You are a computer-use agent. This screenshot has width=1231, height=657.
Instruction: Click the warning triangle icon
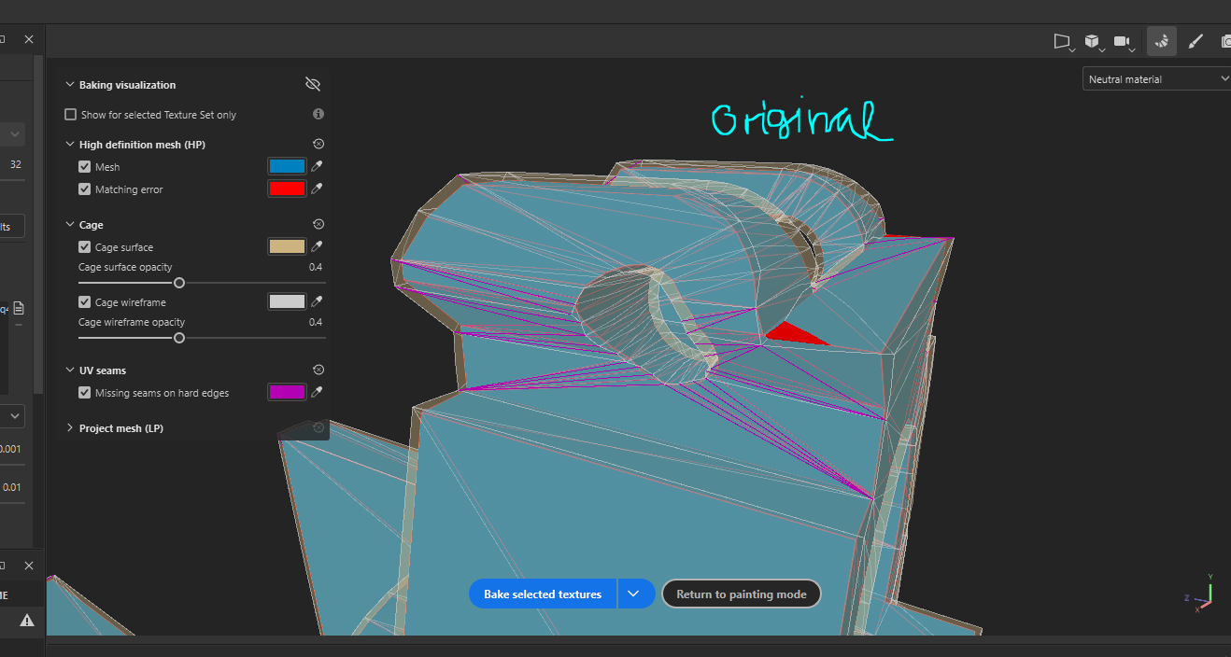(x=27, y=620)
